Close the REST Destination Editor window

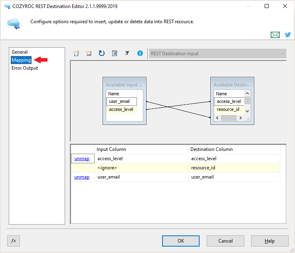click(x=285, y=6)
